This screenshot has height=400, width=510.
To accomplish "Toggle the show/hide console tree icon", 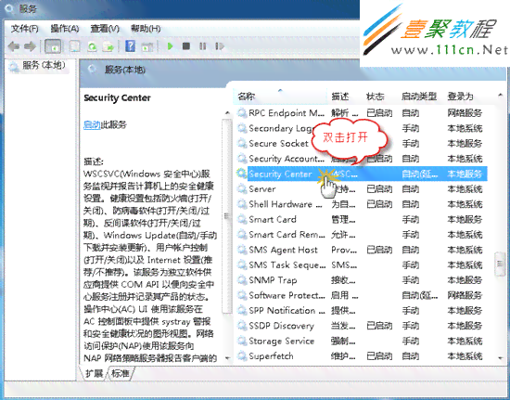I will click(53, 46).
